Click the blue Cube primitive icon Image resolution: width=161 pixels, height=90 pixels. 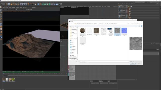38,4
